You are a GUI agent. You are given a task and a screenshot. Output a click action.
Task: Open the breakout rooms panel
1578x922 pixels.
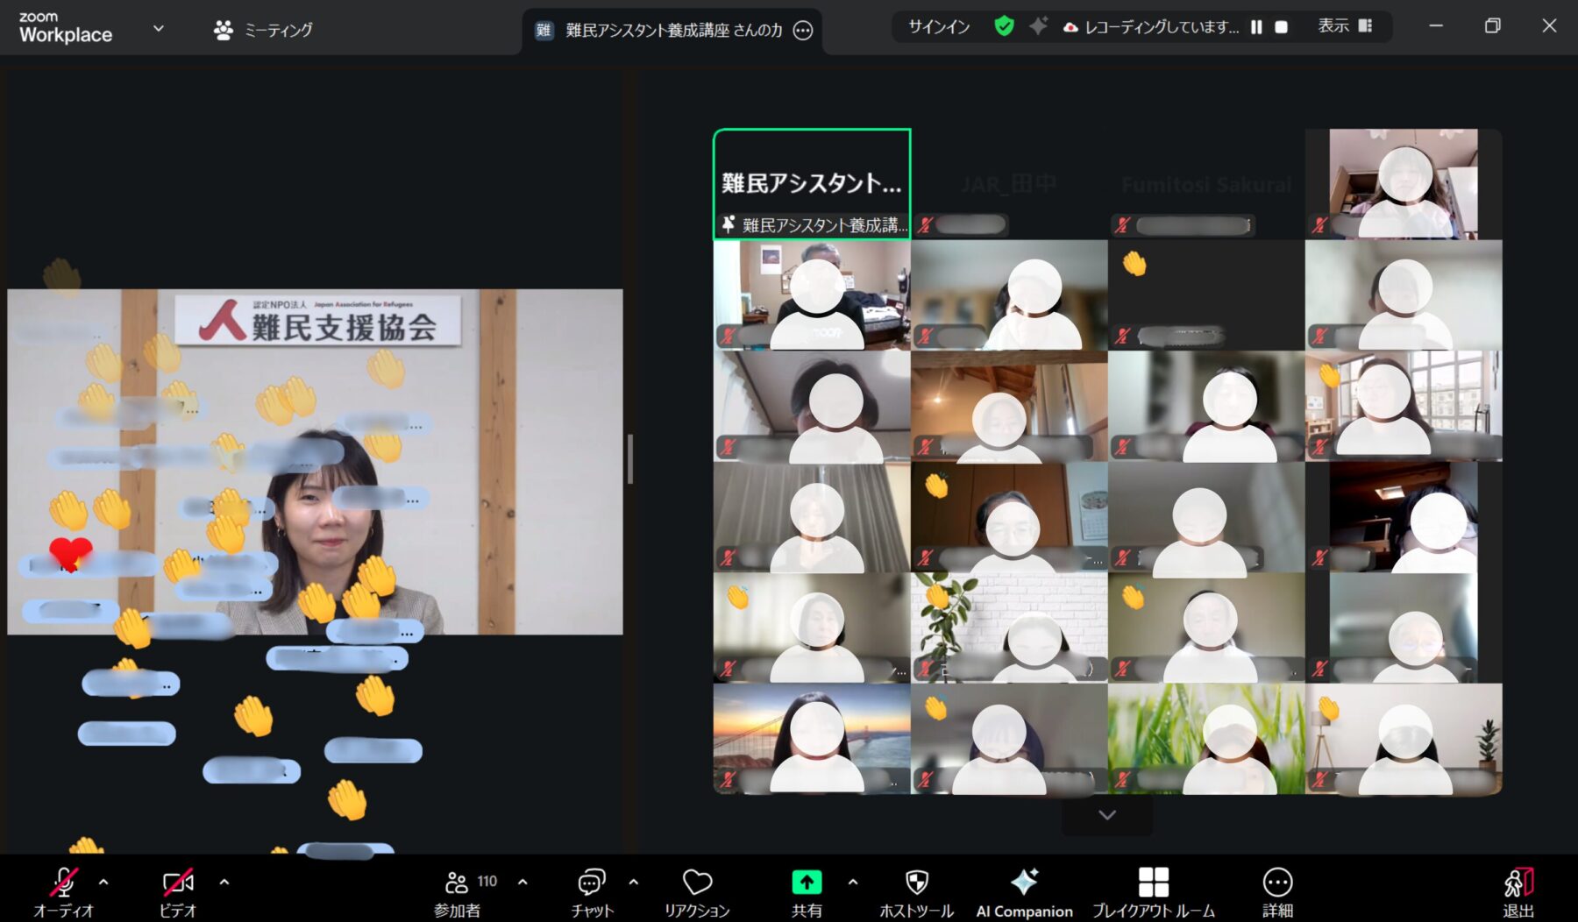click(1153, 890)
